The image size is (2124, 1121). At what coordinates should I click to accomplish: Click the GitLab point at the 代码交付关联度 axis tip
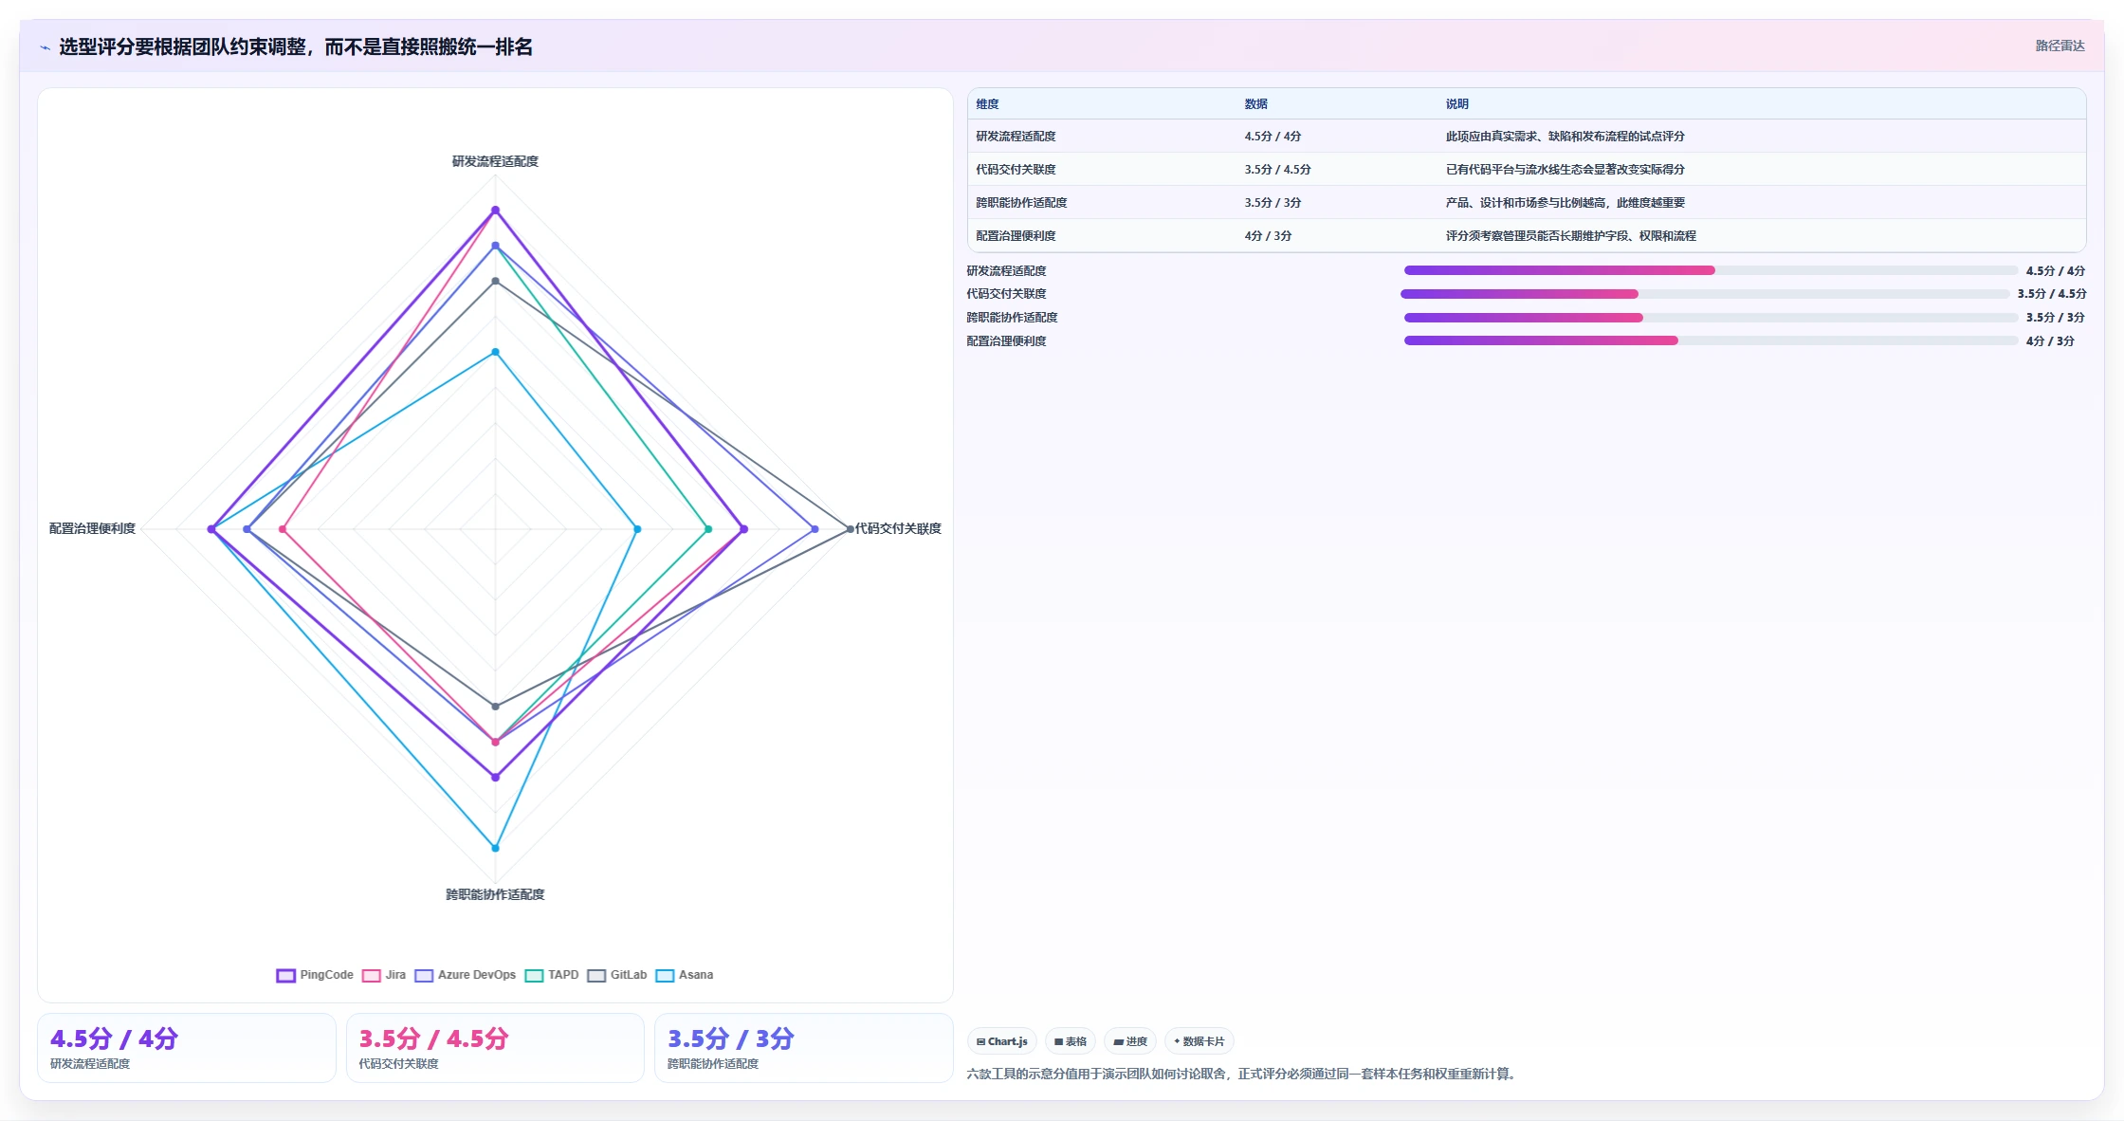pos(850,529)
